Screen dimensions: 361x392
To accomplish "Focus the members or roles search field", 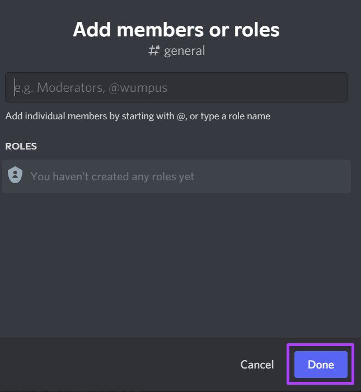I will pyautogui.click(x=176, y=87).
